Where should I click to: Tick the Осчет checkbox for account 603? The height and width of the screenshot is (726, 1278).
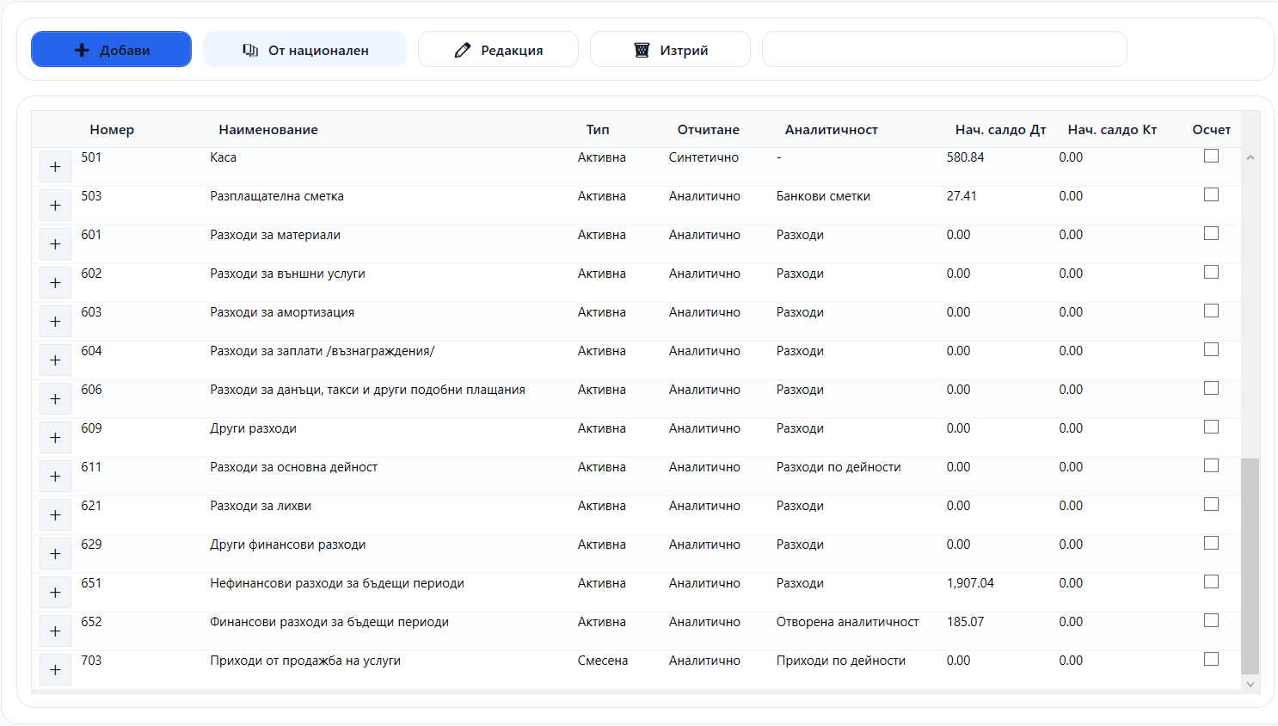point(1211,311)
